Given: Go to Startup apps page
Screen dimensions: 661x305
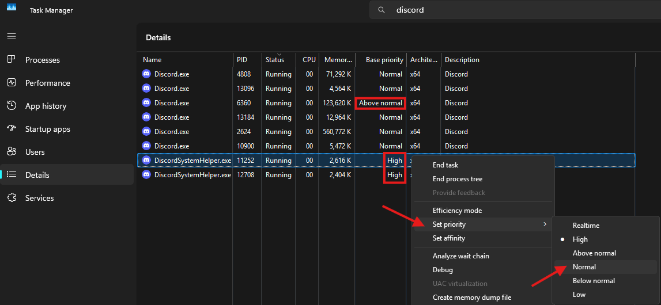Looking at the screenshot, I should pyautogui.click(x=67, y=129).
